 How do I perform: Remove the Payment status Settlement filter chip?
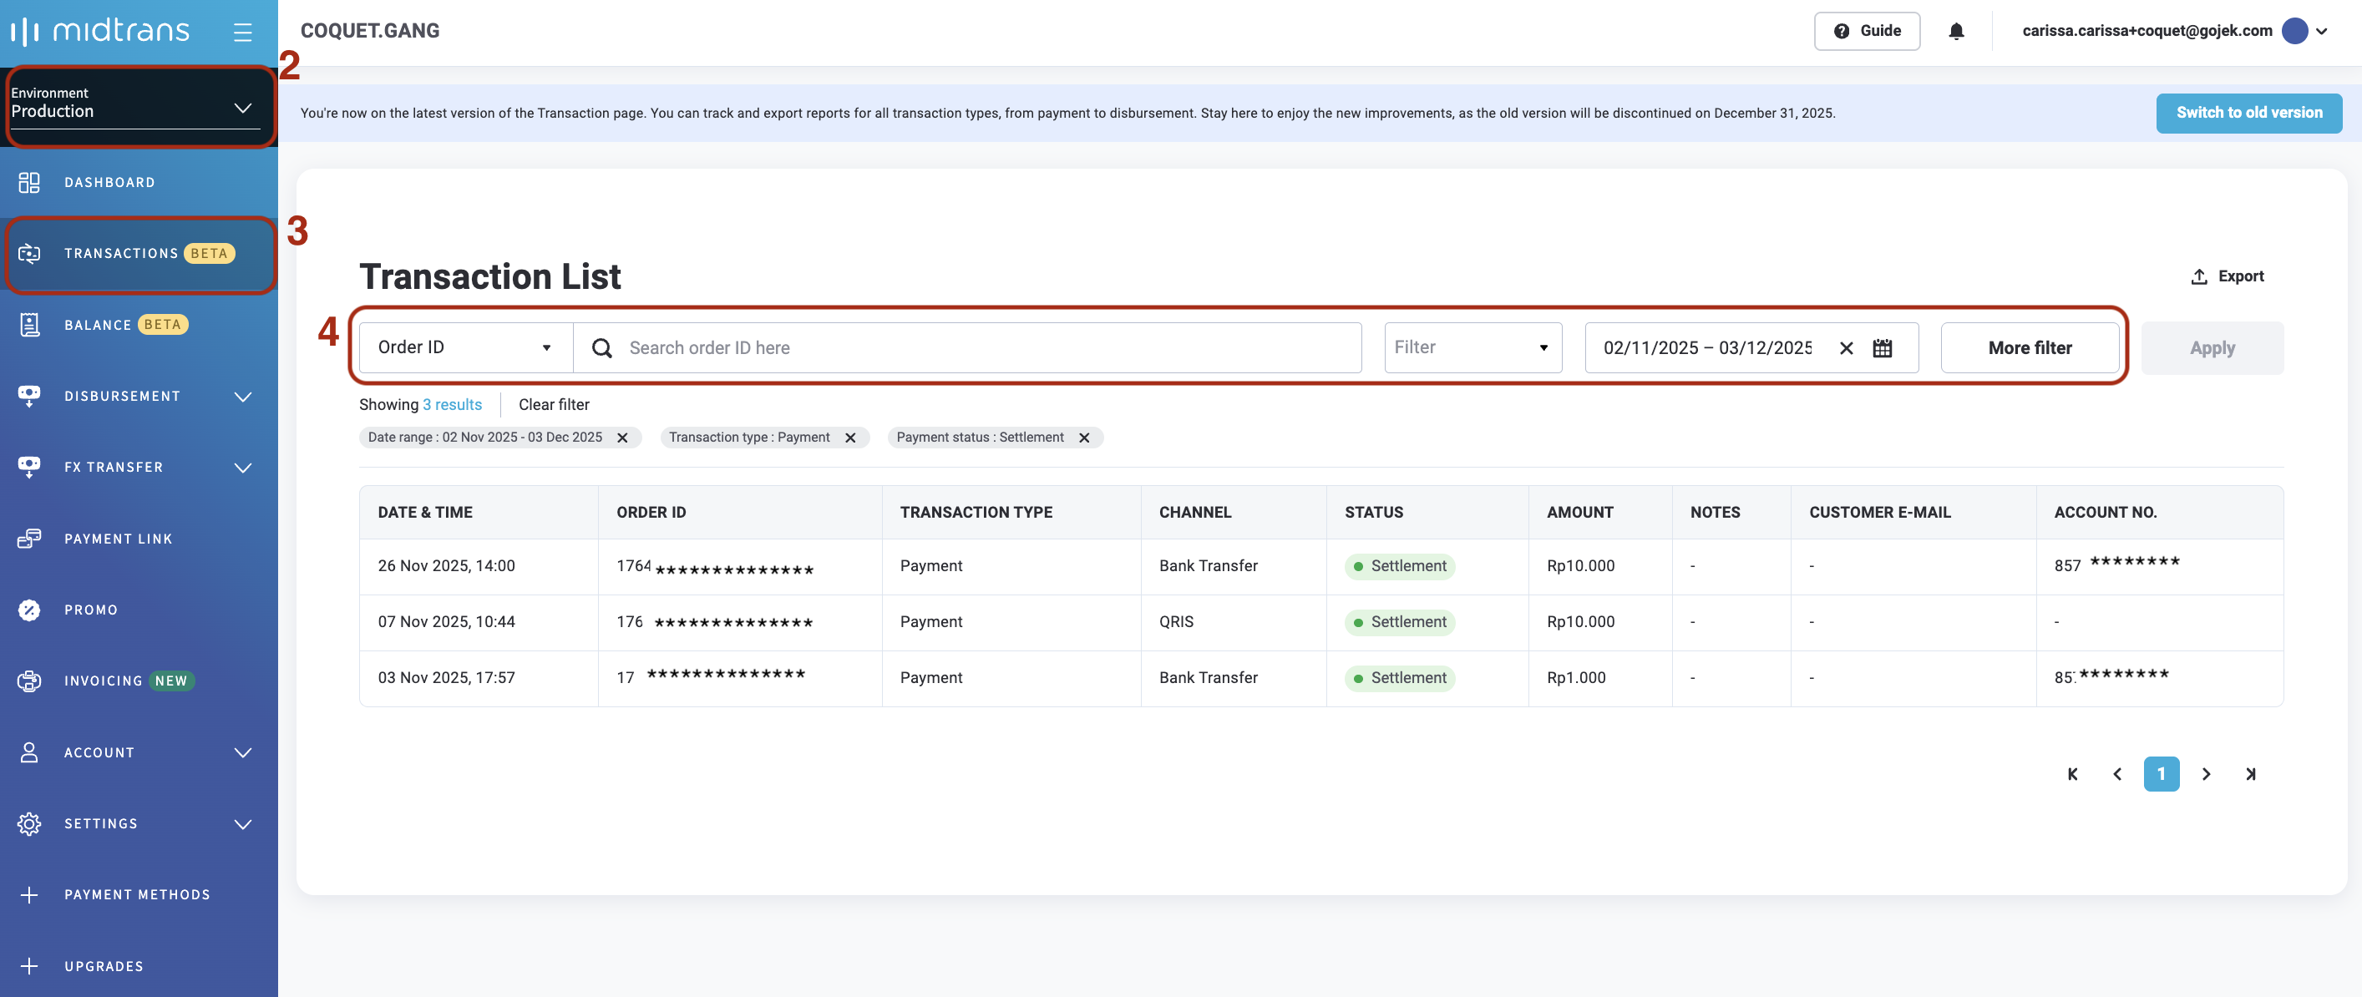point(1084,438)
